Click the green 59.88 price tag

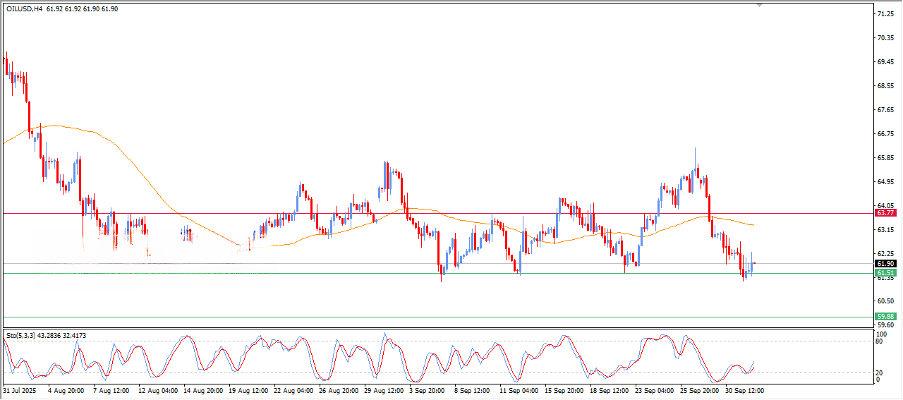click(885, 317)
